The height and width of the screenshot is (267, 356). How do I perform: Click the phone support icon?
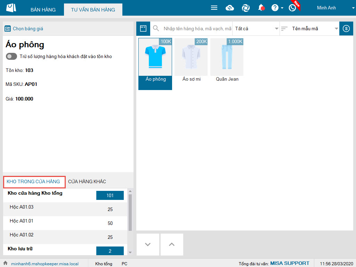tap(292, 8)
